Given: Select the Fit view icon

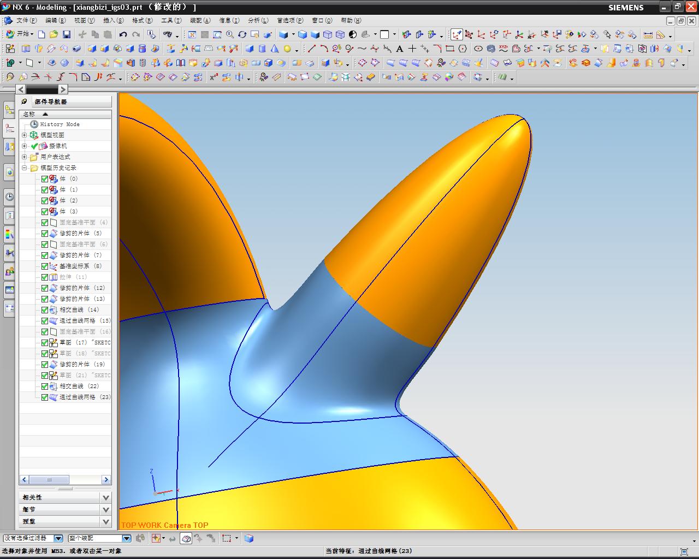Looking at the screenshot, I should [x=192, y=34].
